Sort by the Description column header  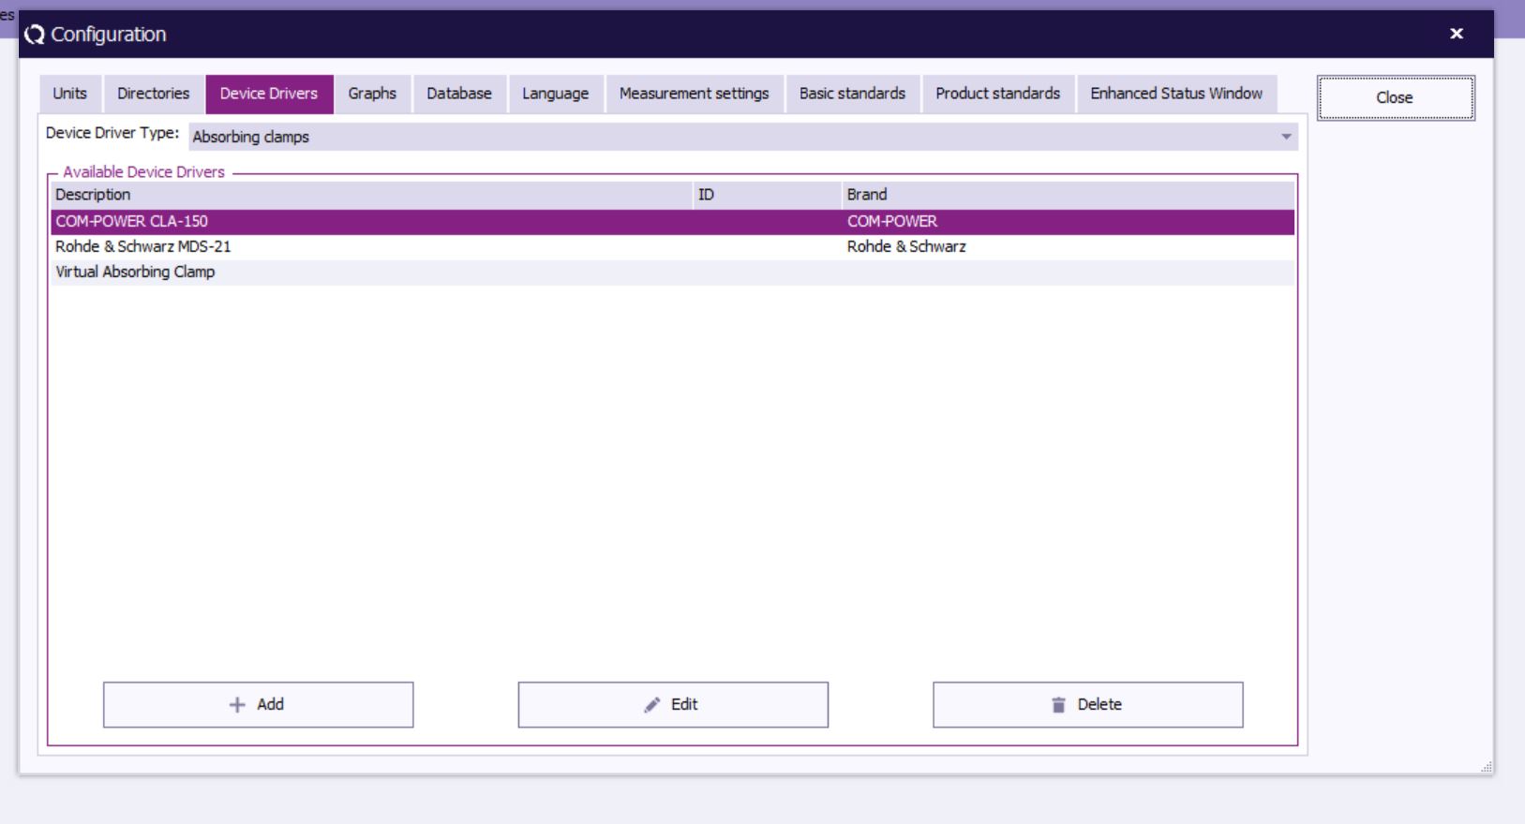tap(93, 195)
